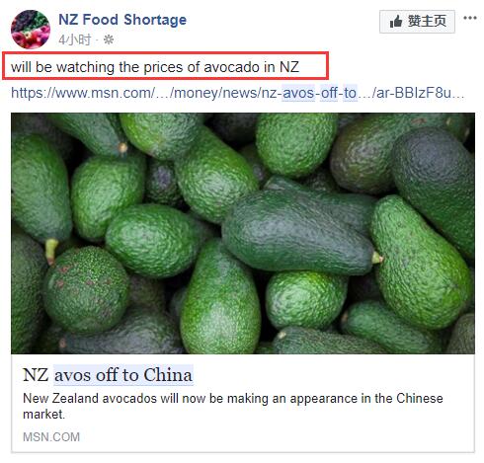The height and width of the screenshot is (463, 484).
Task: Open the 'NZ avos off to China' headline
Action: point(108,375)
